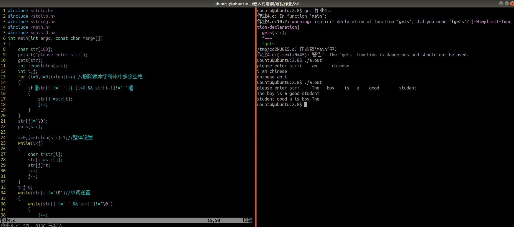Click the first './a.out' command line

coord(289,60)
